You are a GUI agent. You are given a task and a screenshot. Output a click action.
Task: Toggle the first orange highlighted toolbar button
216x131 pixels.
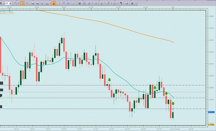click(x=22, y=3)
